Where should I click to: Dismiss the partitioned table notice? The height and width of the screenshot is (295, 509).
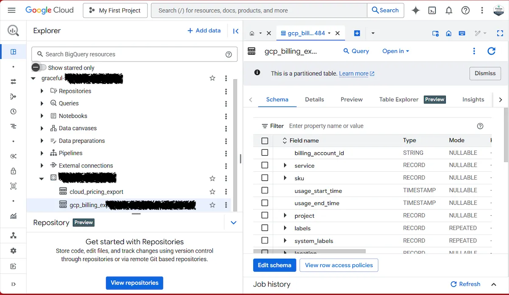click(485, 73)
